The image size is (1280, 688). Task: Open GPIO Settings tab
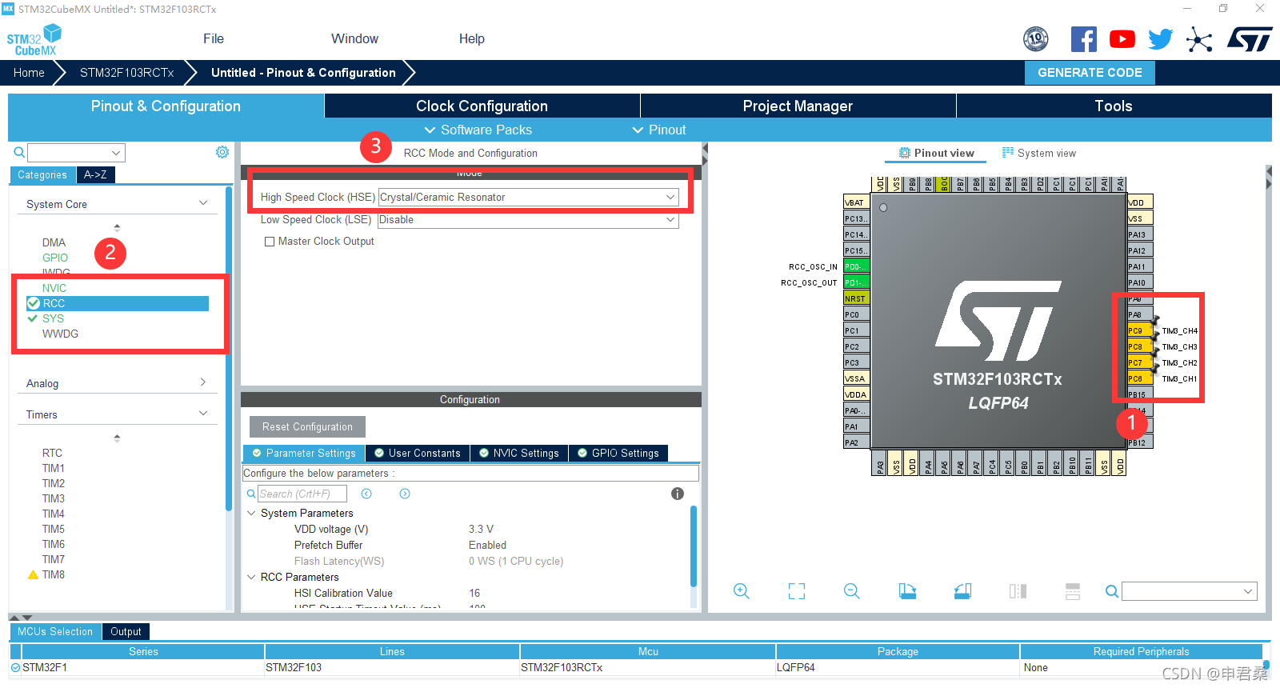point(618,454)
